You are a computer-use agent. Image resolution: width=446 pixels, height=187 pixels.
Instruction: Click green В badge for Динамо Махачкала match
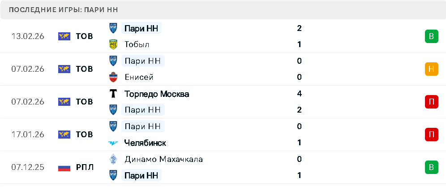431,167
